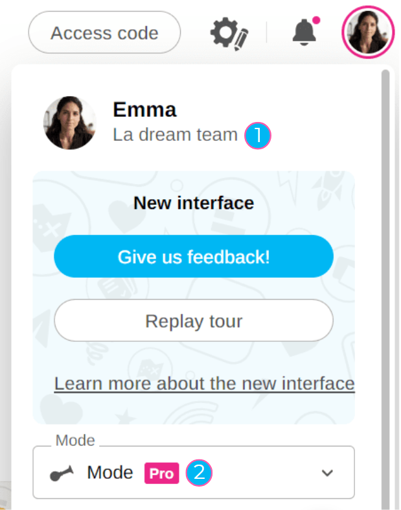Click the New interface heading
Viewport: 401px width, 510px height.
(193, 203)
